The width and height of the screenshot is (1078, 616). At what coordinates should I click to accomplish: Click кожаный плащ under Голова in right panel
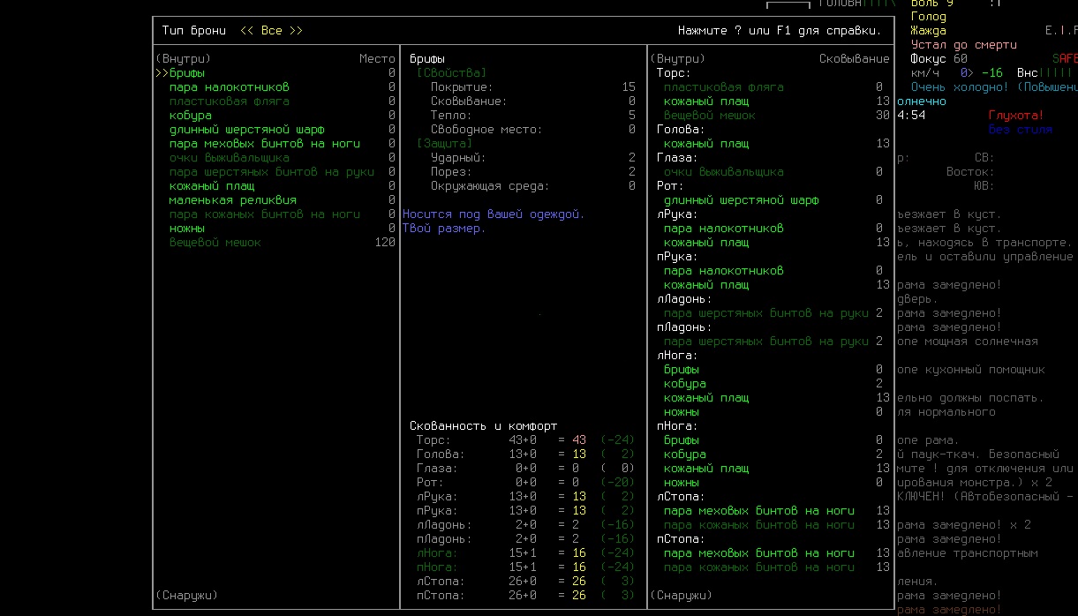click(706, 143)
